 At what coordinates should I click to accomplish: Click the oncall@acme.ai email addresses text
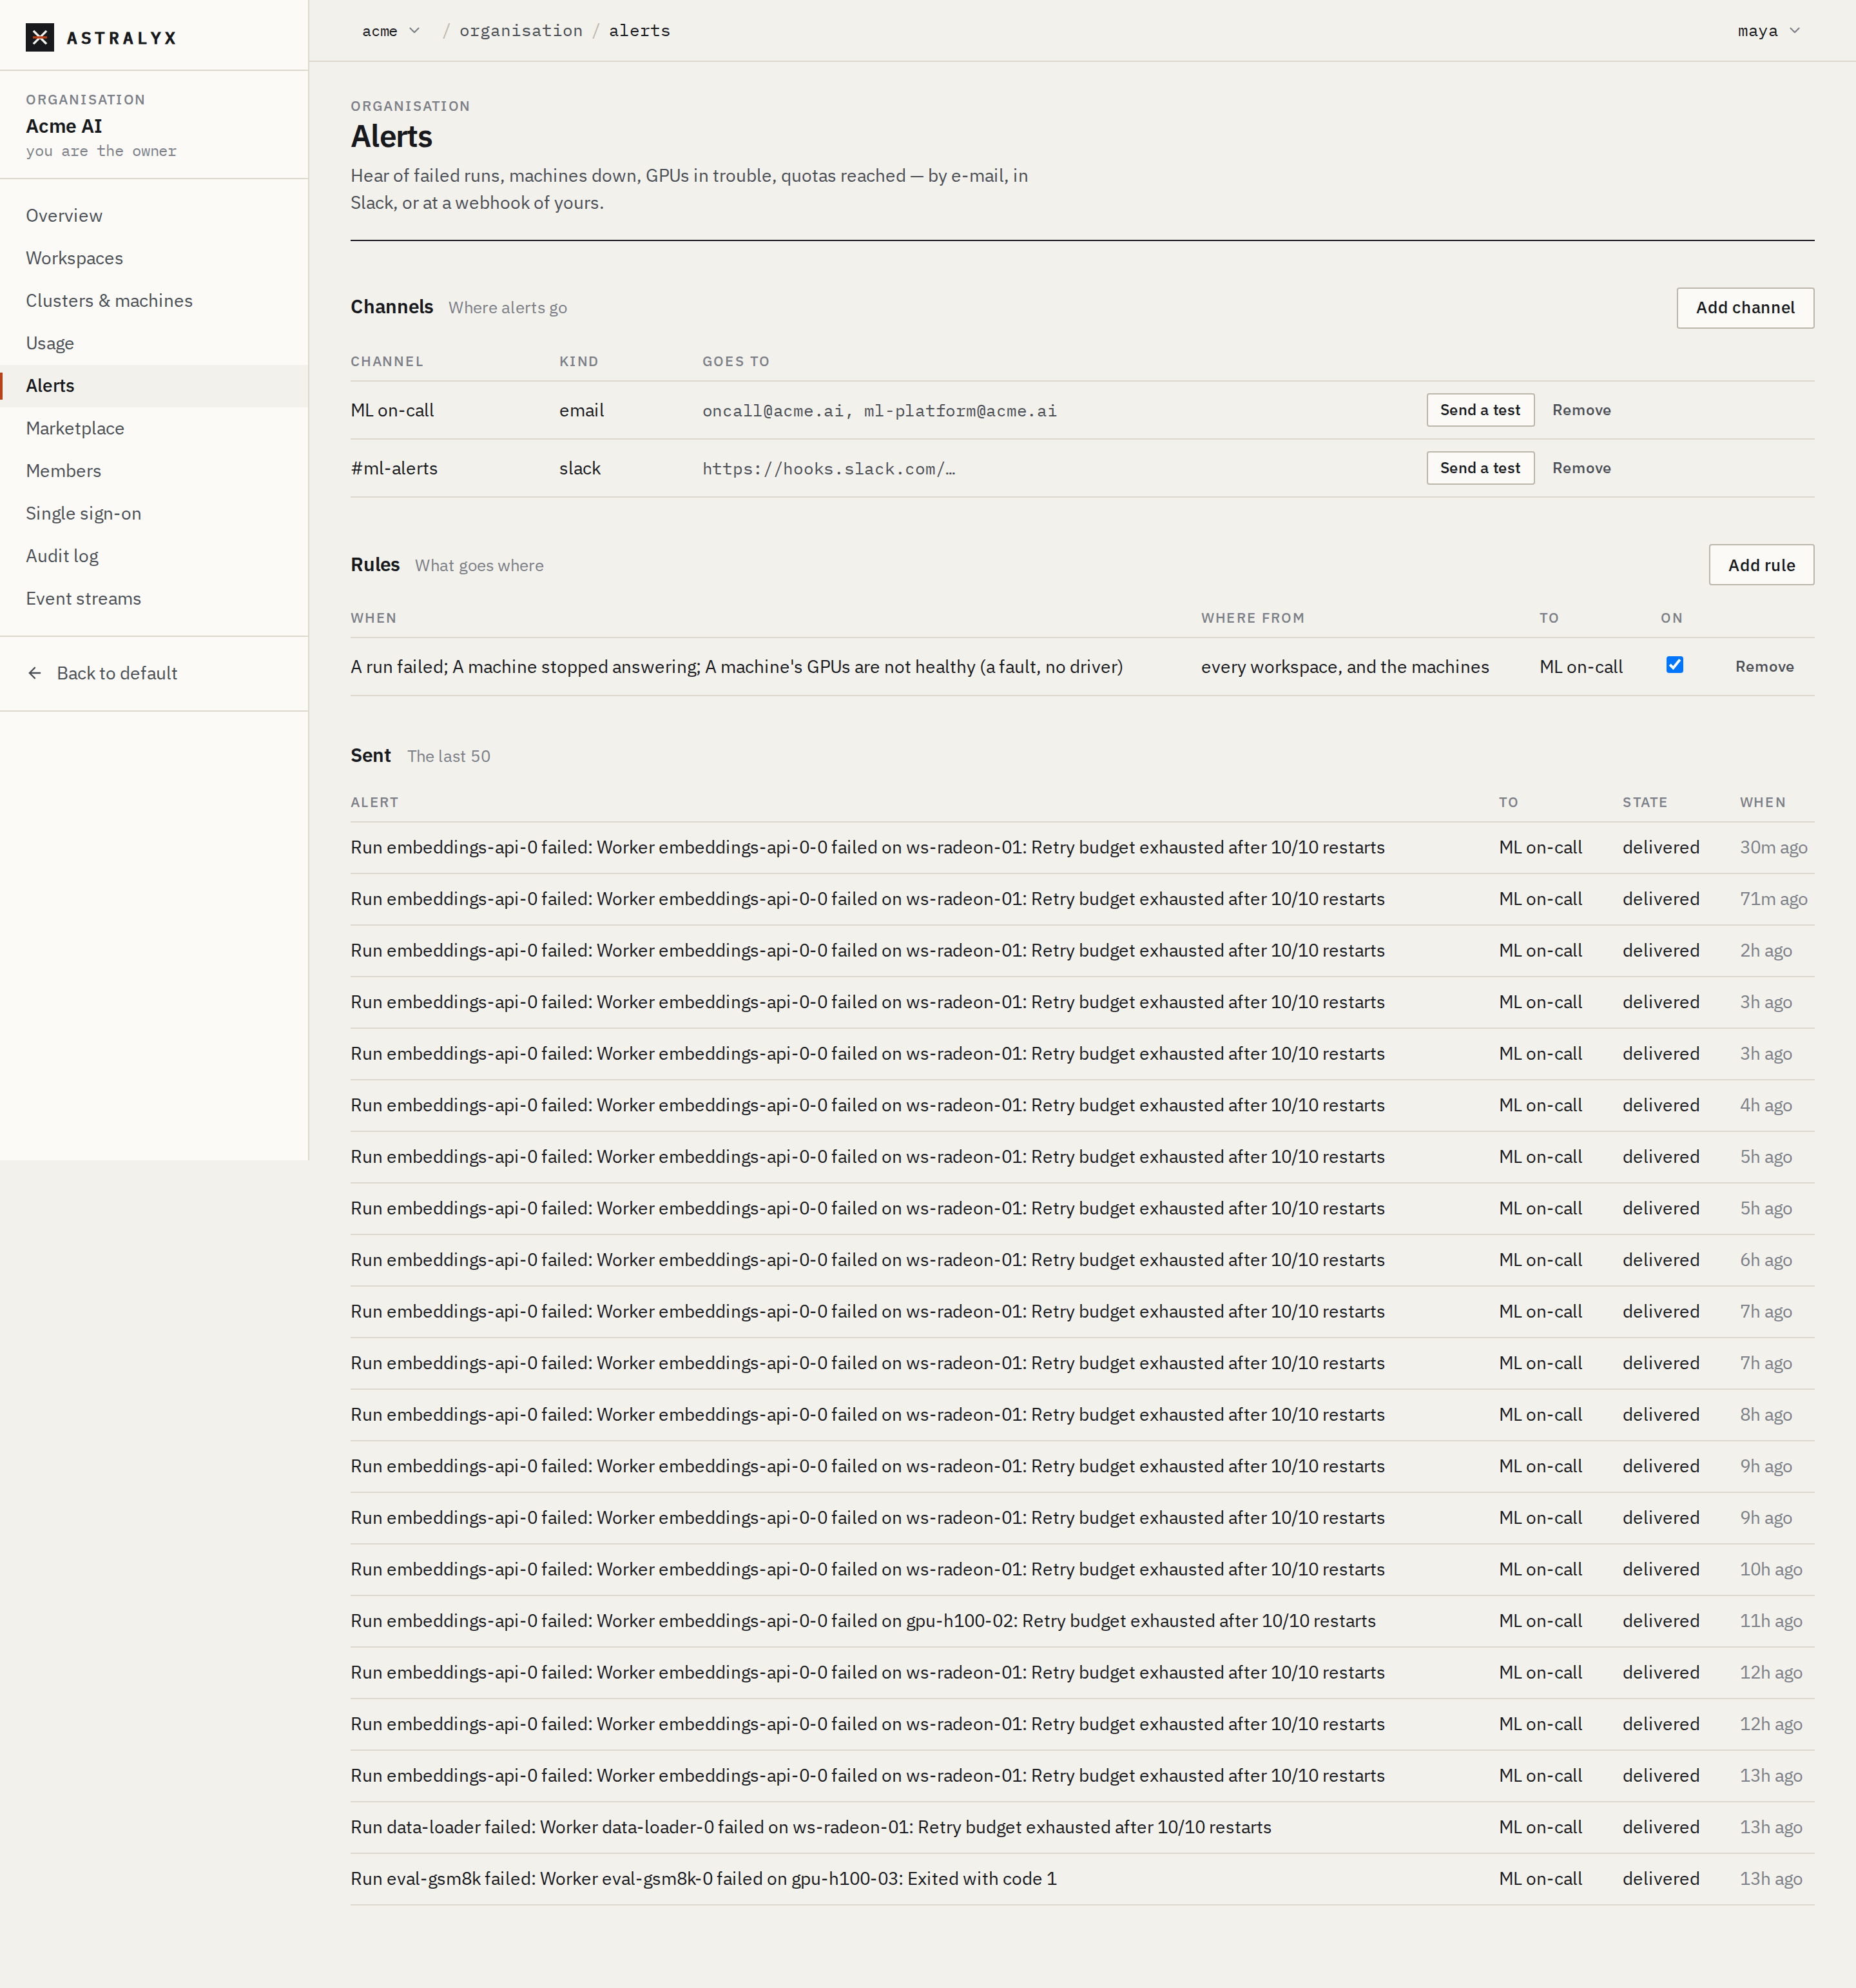[x=879, y=411]
